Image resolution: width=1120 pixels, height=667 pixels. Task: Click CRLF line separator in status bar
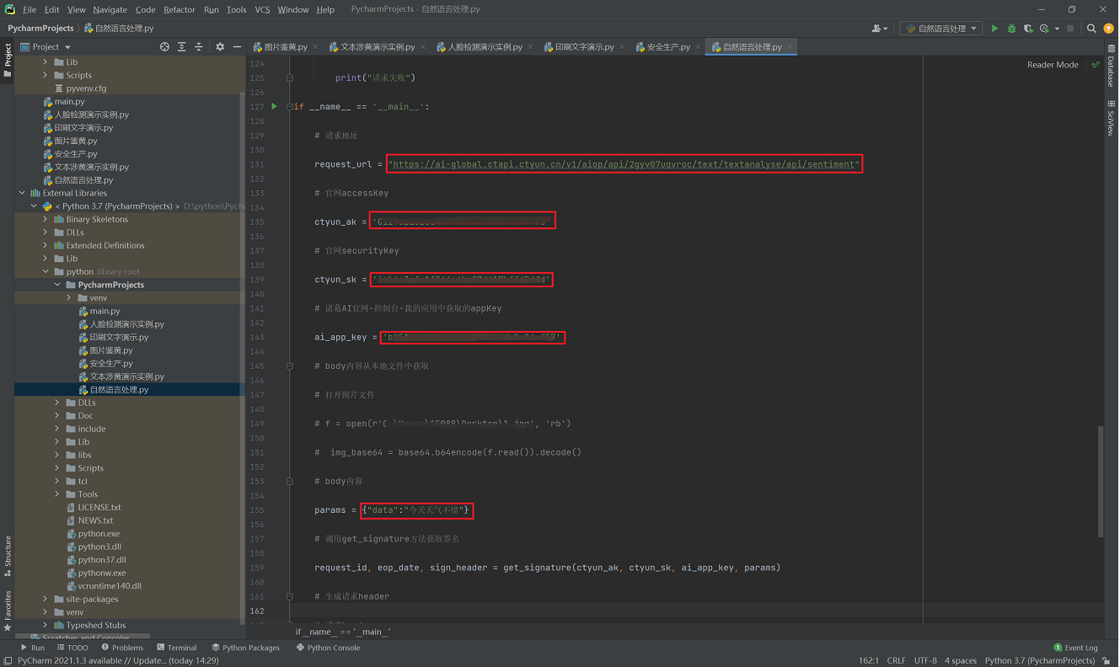[x=896, y=660]
